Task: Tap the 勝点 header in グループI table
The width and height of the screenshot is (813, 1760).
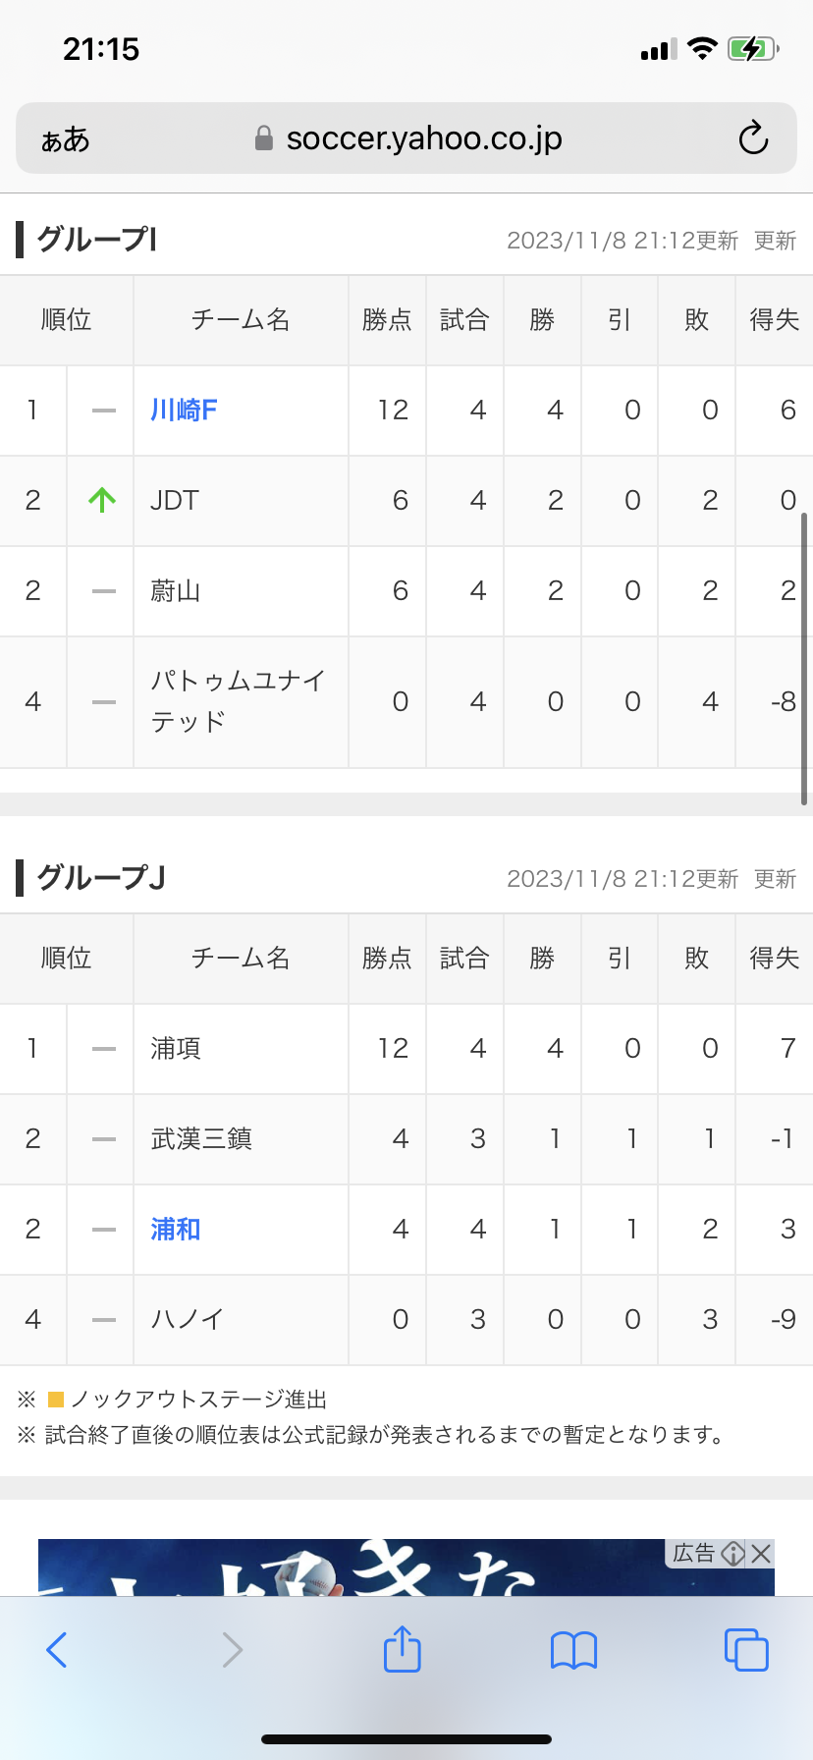Action: click(387, 320)
